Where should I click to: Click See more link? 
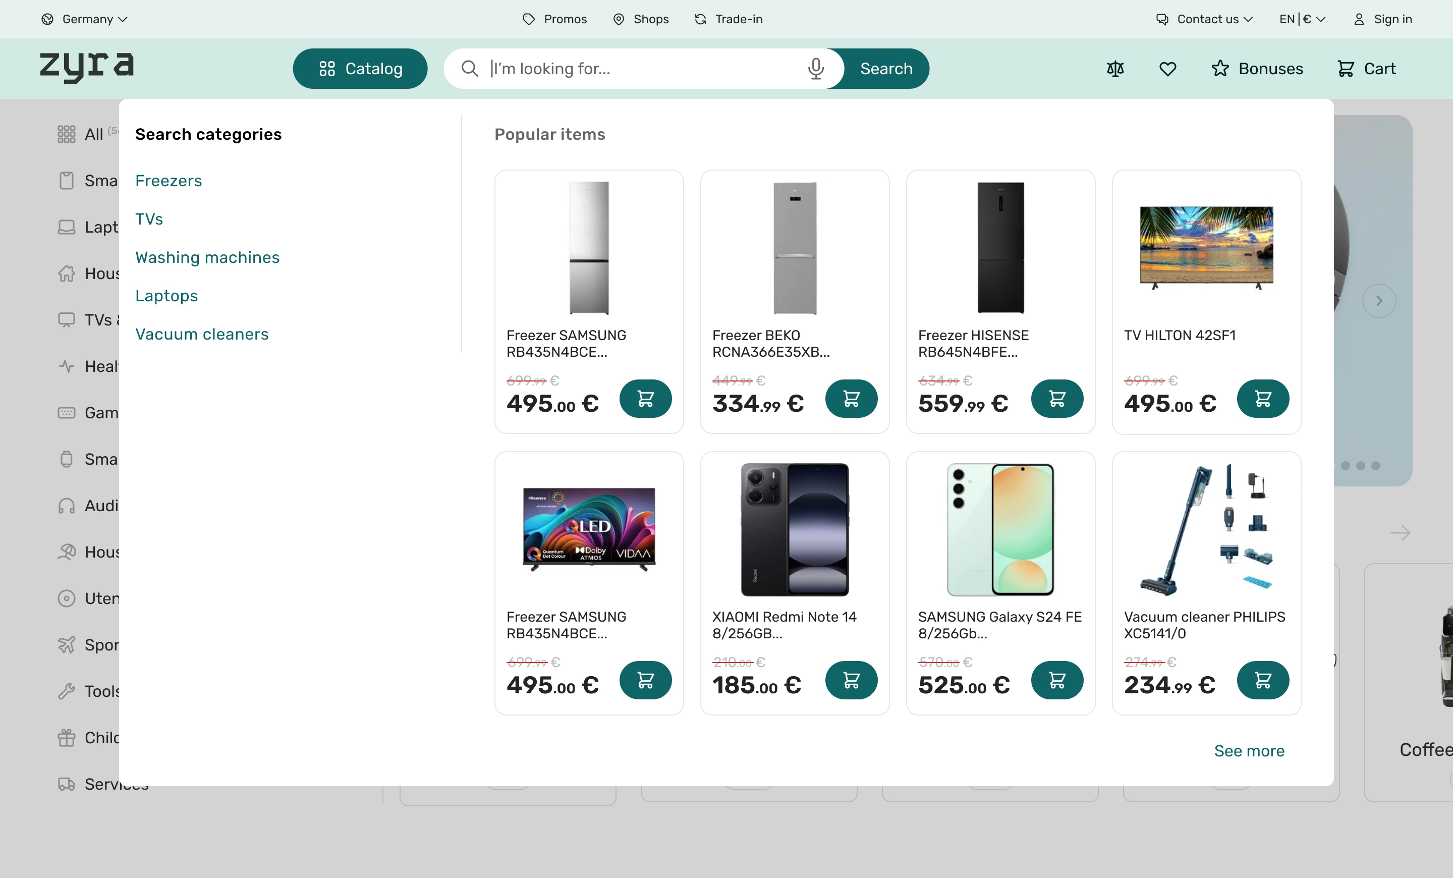click(x=1249, y=751)
